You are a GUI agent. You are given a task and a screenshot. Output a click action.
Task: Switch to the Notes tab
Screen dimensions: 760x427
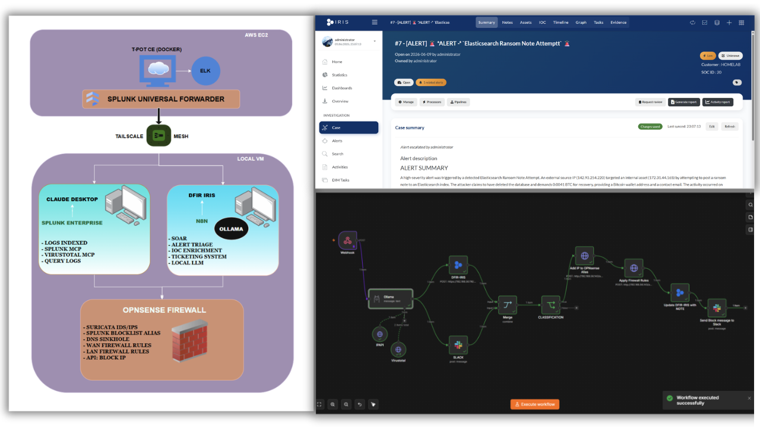507,23
